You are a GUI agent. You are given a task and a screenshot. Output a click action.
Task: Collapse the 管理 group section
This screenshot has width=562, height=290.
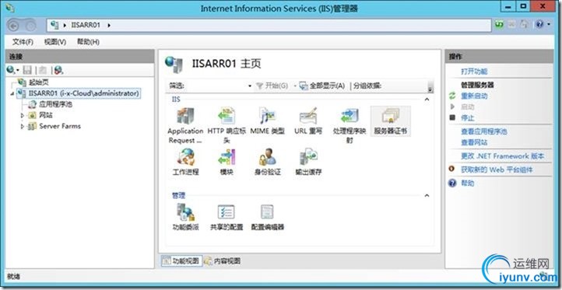427,195
